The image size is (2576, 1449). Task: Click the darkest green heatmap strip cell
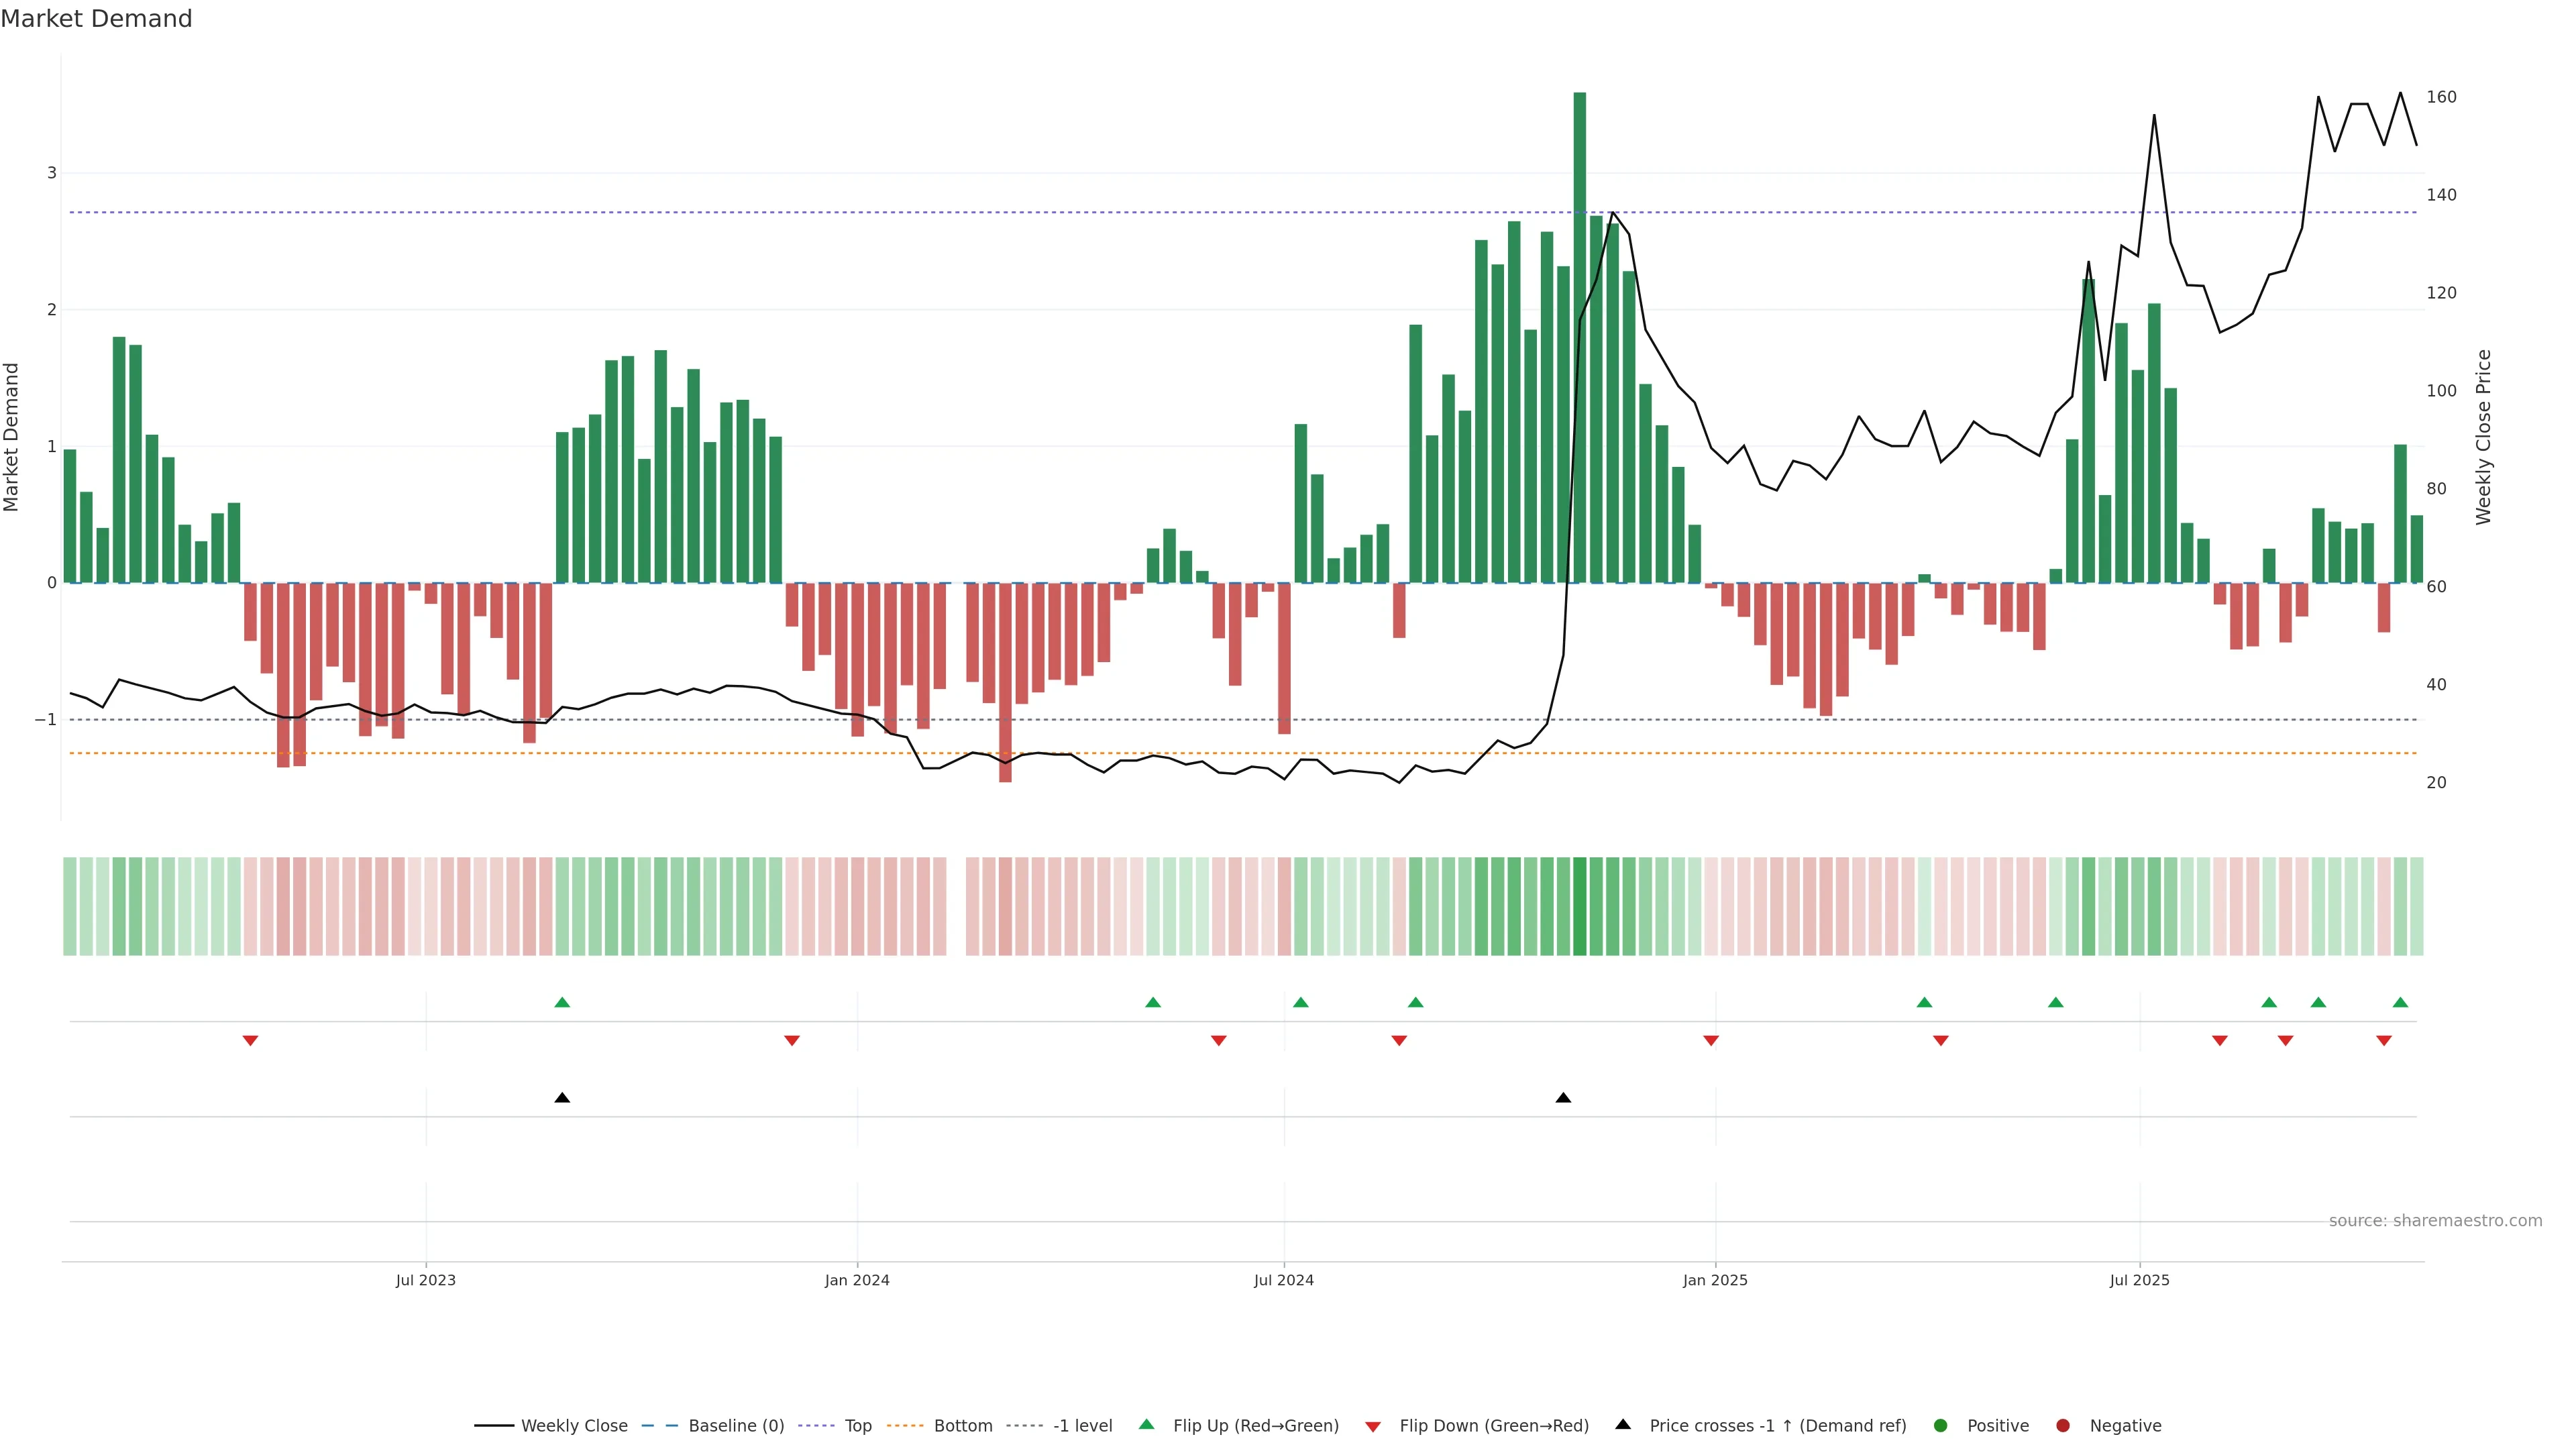point(1579,906)
